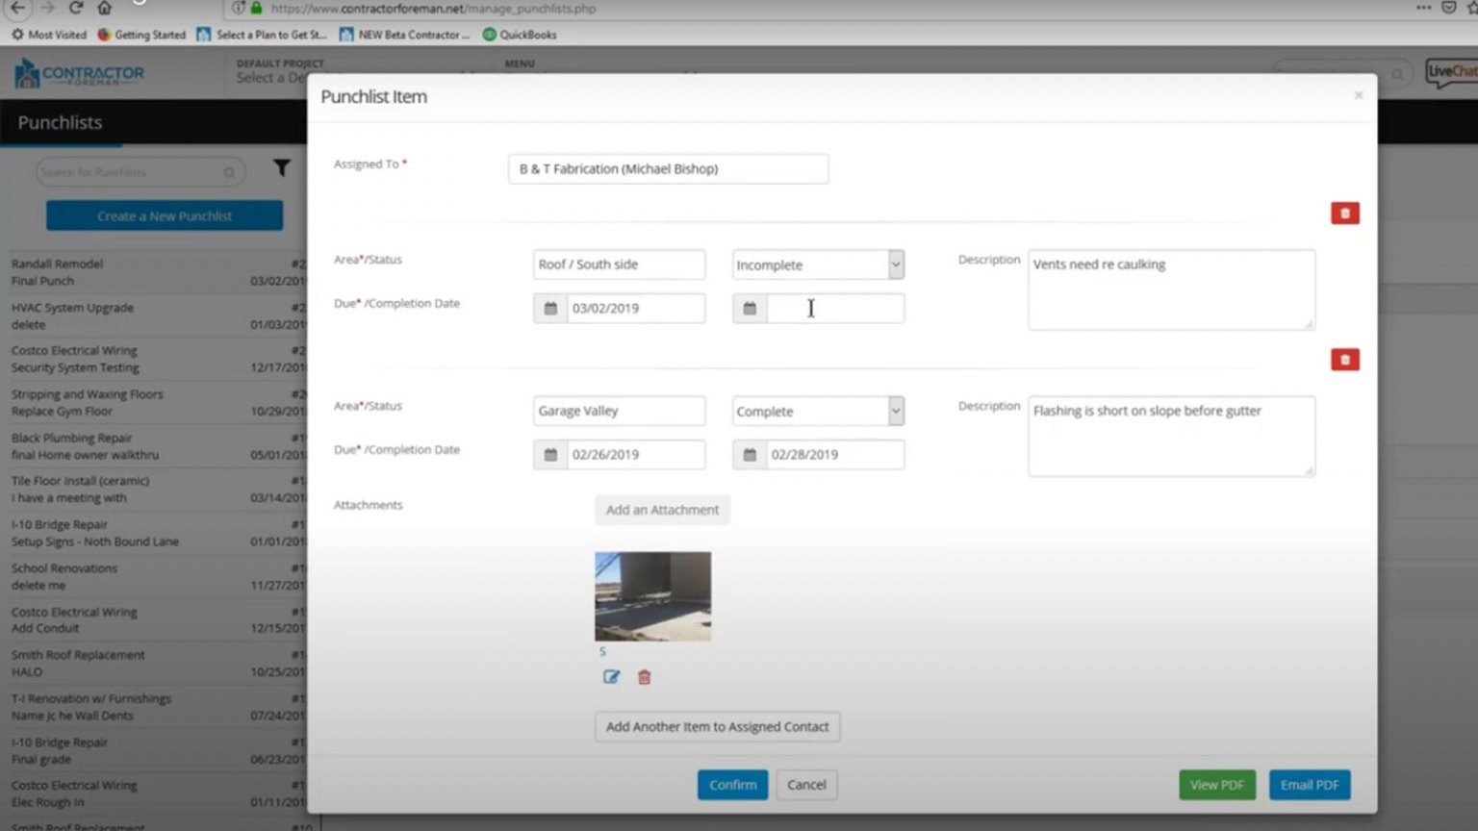Remove the attachment using the red trash icon
Image resolution: width=1478 pixels, height=831 pixels.
644,677
